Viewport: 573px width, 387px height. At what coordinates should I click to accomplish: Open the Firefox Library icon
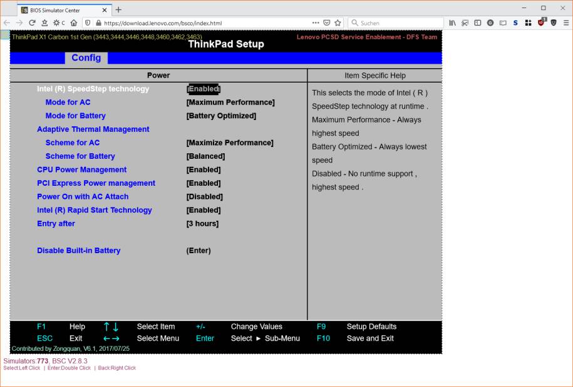(x=453, y=23)
